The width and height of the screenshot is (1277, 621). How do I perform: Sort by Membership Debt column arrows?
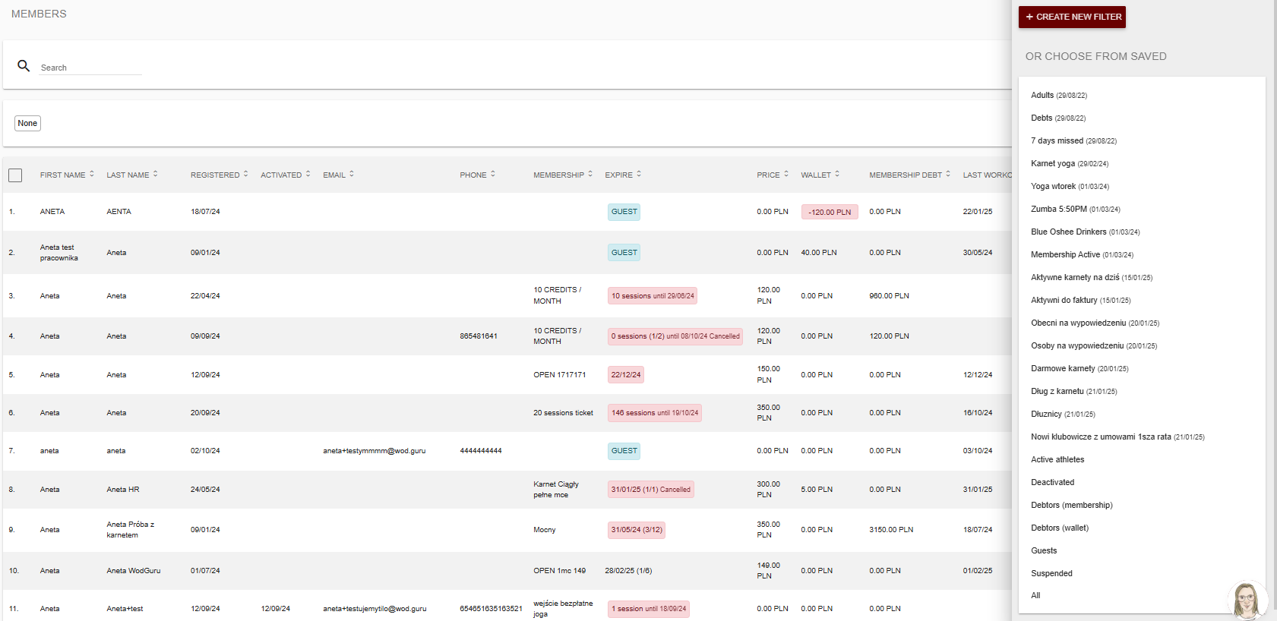[x=948, y=174]
